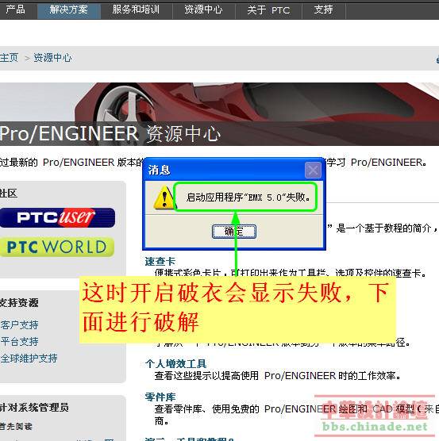439x441 pixels.
Task: Click the 针对系统管理员 sidebar heading
Action: (34, 407)
